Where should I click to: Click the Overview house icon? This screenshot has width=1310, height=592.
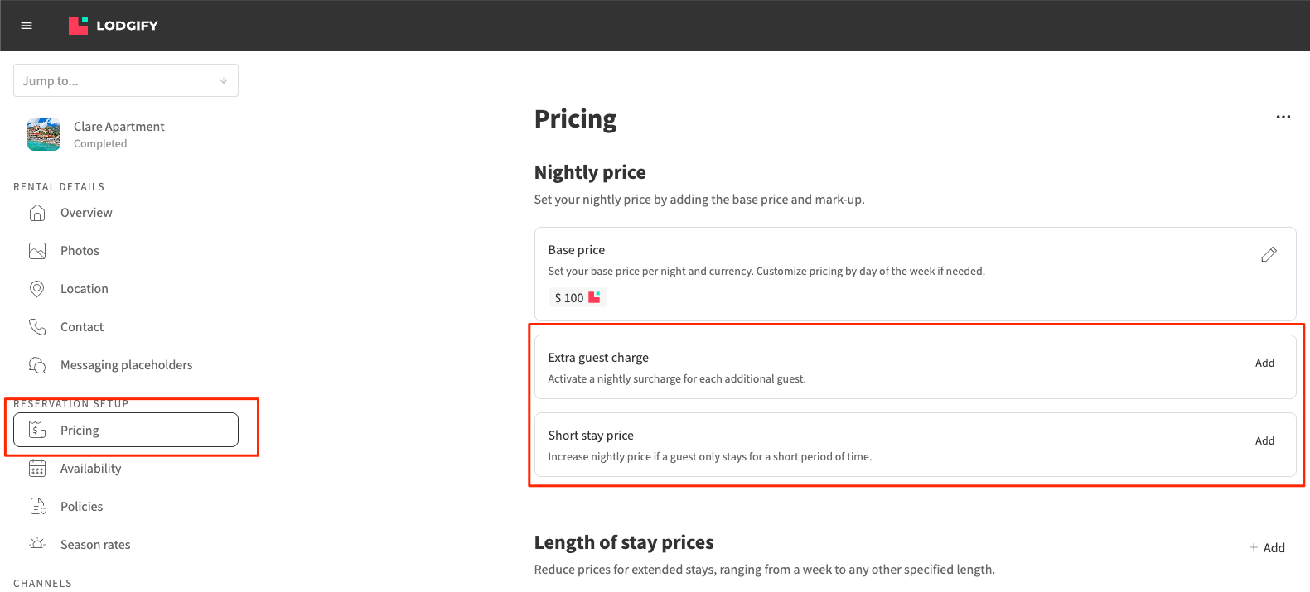click(x=37, y=213)
